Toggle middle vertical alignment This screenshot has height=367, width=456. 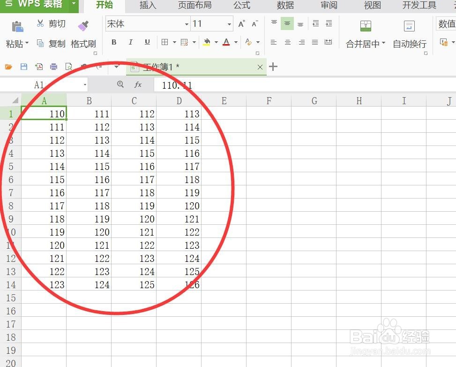[x=287, y=23]
